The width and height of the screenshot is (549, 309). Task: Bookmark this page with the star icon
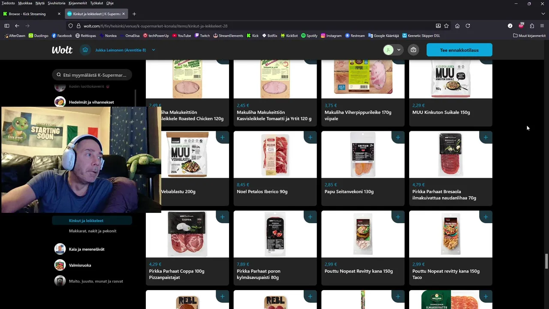tap(446, 26)
